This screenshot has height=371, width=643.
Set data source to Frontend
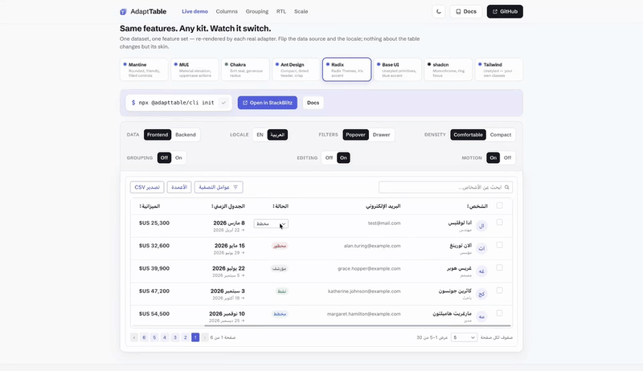(x=158, y=135)
